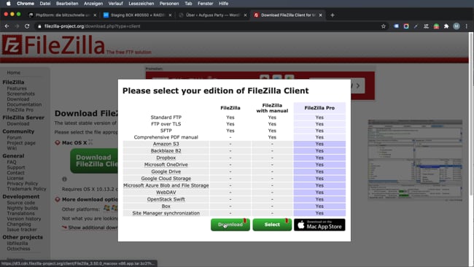Viewport: 474px width, 267px height.
Task: Open the Version history sidebar link
Action: 24,219
